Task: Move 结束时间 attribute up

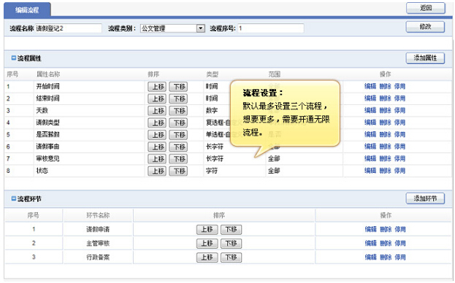Action: coord(157,98)
